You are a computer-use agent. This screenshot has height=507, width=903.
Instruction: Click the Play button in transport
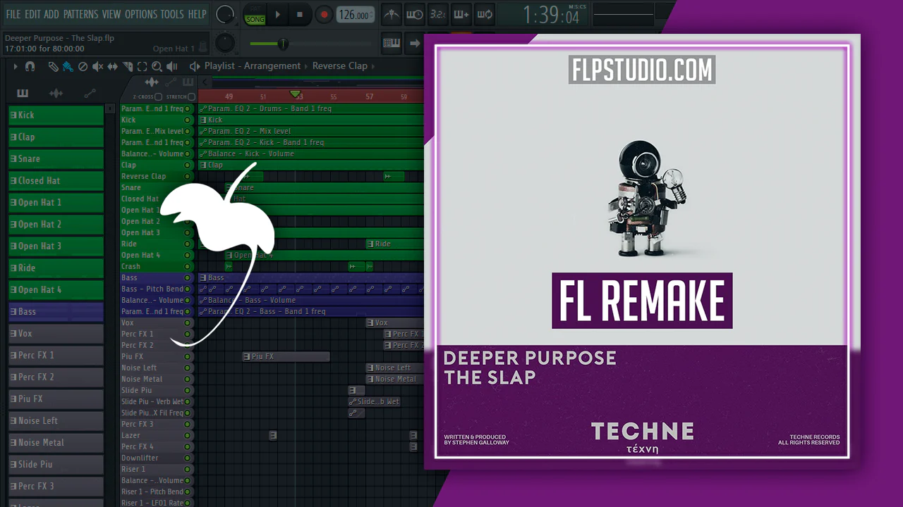point(278,14)
